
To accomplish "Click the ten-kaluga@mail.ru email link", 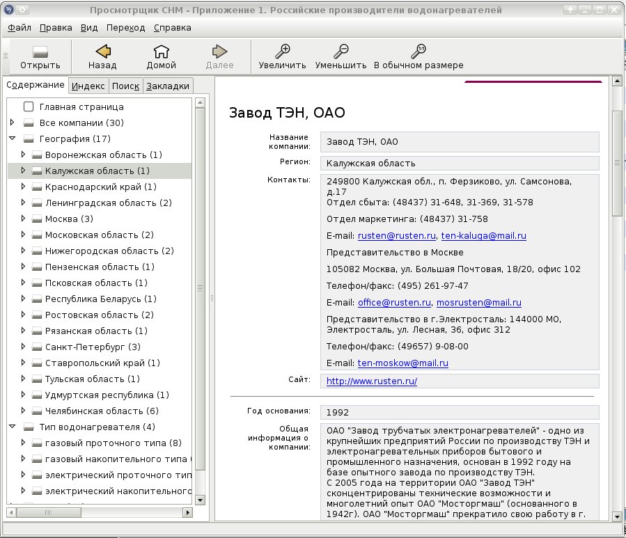I will [483, 236].
